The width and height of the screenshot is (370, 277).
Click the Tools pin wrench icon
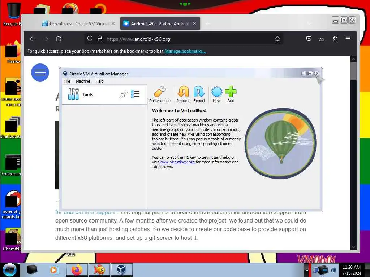point(124,94)
